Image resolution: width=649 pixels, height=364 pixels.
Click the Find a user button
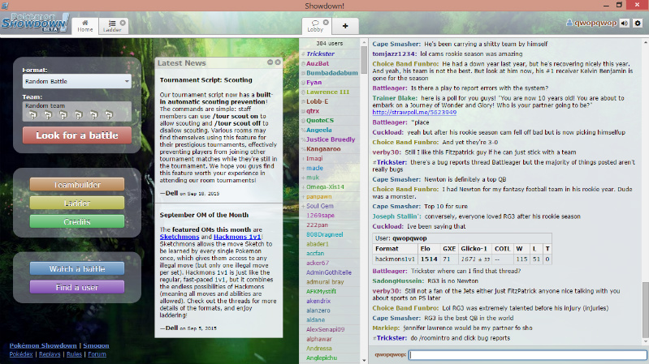tap(76, 286)
